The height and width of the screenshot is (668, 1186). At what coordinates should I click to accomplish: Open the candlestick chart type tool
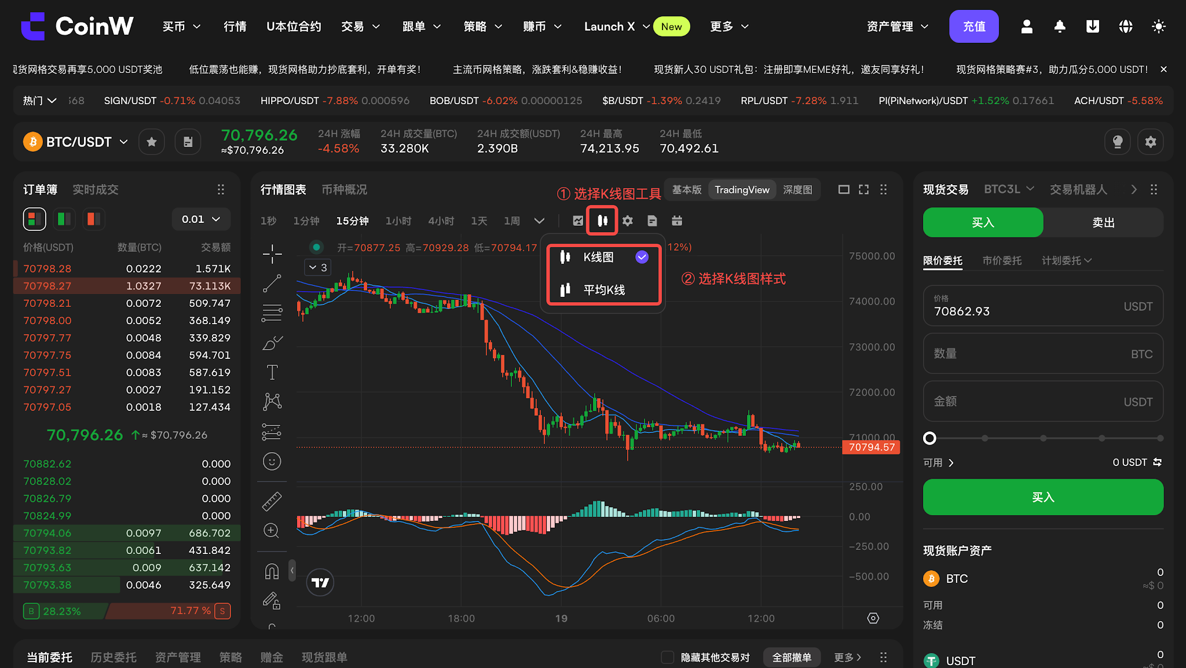click(x=602, y=221)
